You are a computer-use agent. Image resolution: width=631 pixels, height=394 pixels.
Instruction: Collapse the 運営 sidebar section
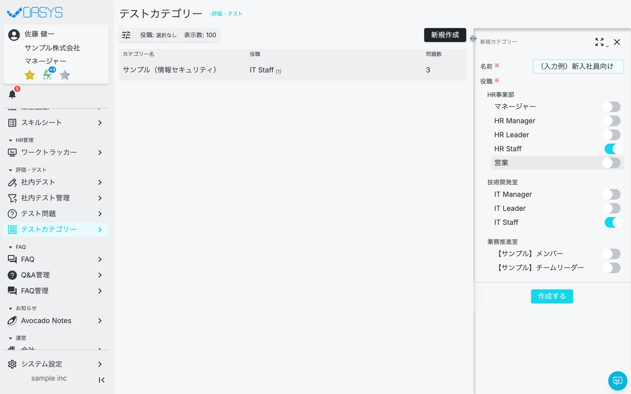pos(18,338)
